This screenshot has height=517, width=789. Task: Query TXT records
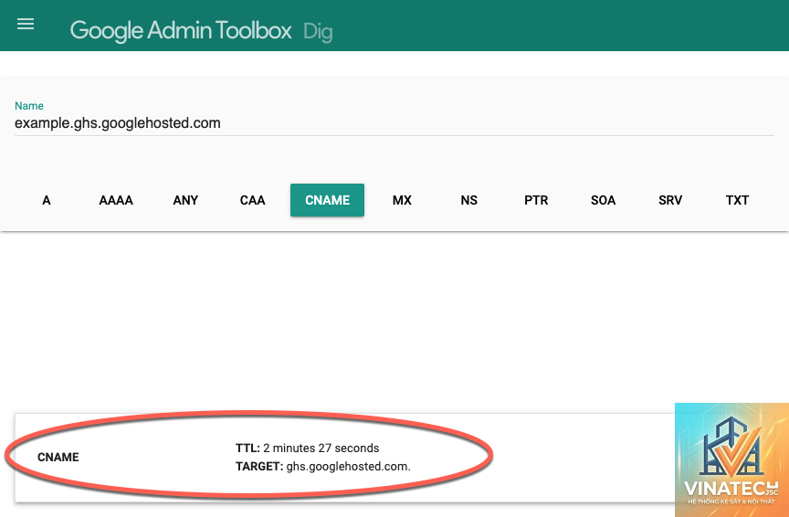(x=737, y=200)
